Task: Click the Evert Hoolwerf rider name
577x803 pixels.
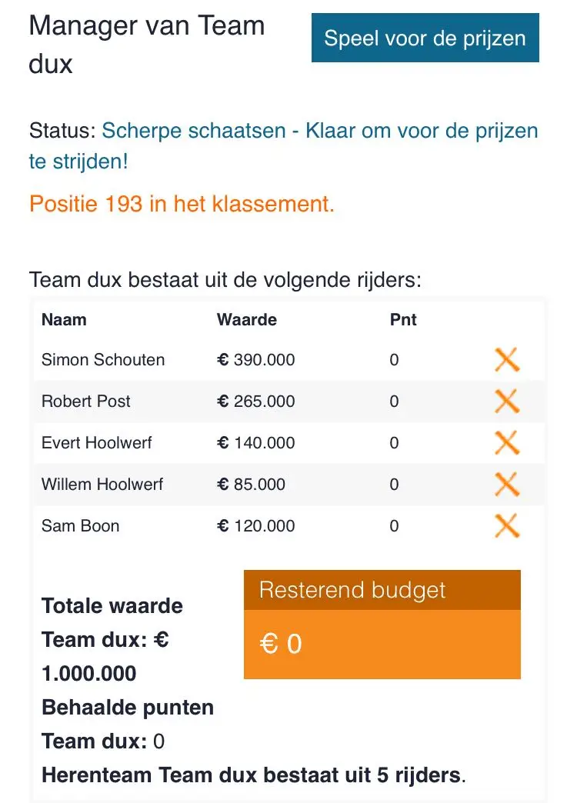Action: (97, 442)
